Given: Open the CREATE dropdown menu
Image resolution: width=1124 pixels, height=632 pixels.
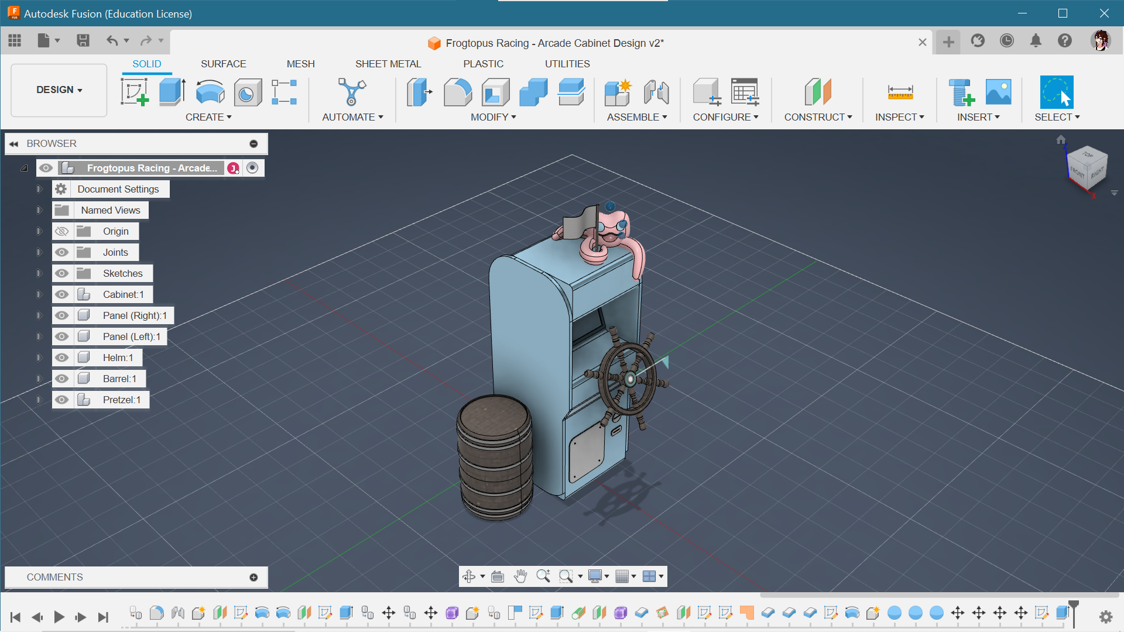Looking at the screenshot, I should tap(208, 117).
